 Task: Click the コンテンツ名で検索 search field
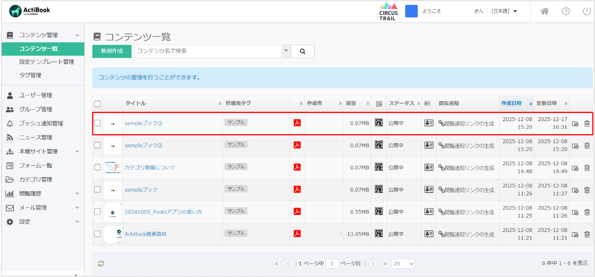pyautogui.click(x=208, y=51)
